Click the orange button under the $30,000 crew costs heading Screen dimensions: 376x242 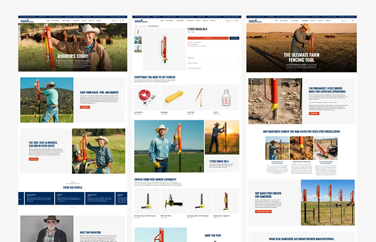point(34,159)
